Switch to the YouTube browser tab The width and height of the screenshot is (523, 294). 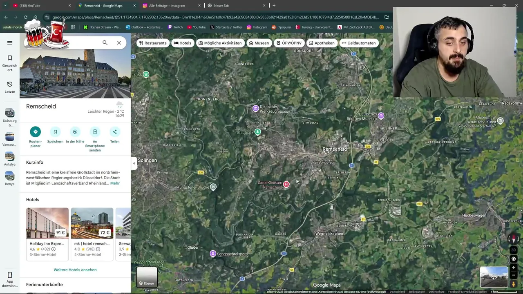tap(41, 5)
